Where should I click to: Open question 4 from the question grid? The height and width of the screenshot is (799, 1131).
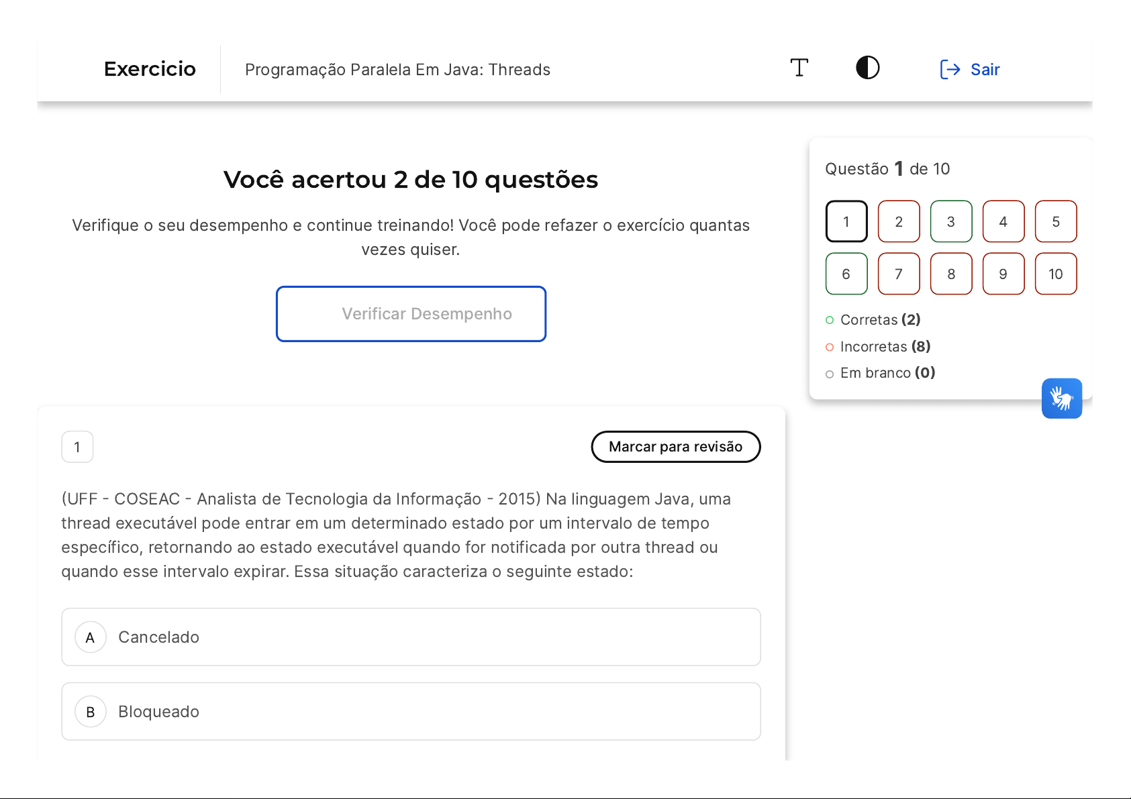click(x=1003, y=221)
